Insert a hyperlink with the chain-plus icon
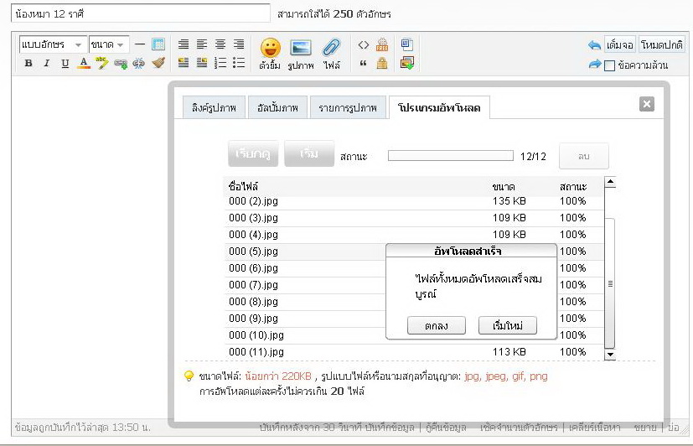This screenshot has width=693, height=446. tap(121, 64)
